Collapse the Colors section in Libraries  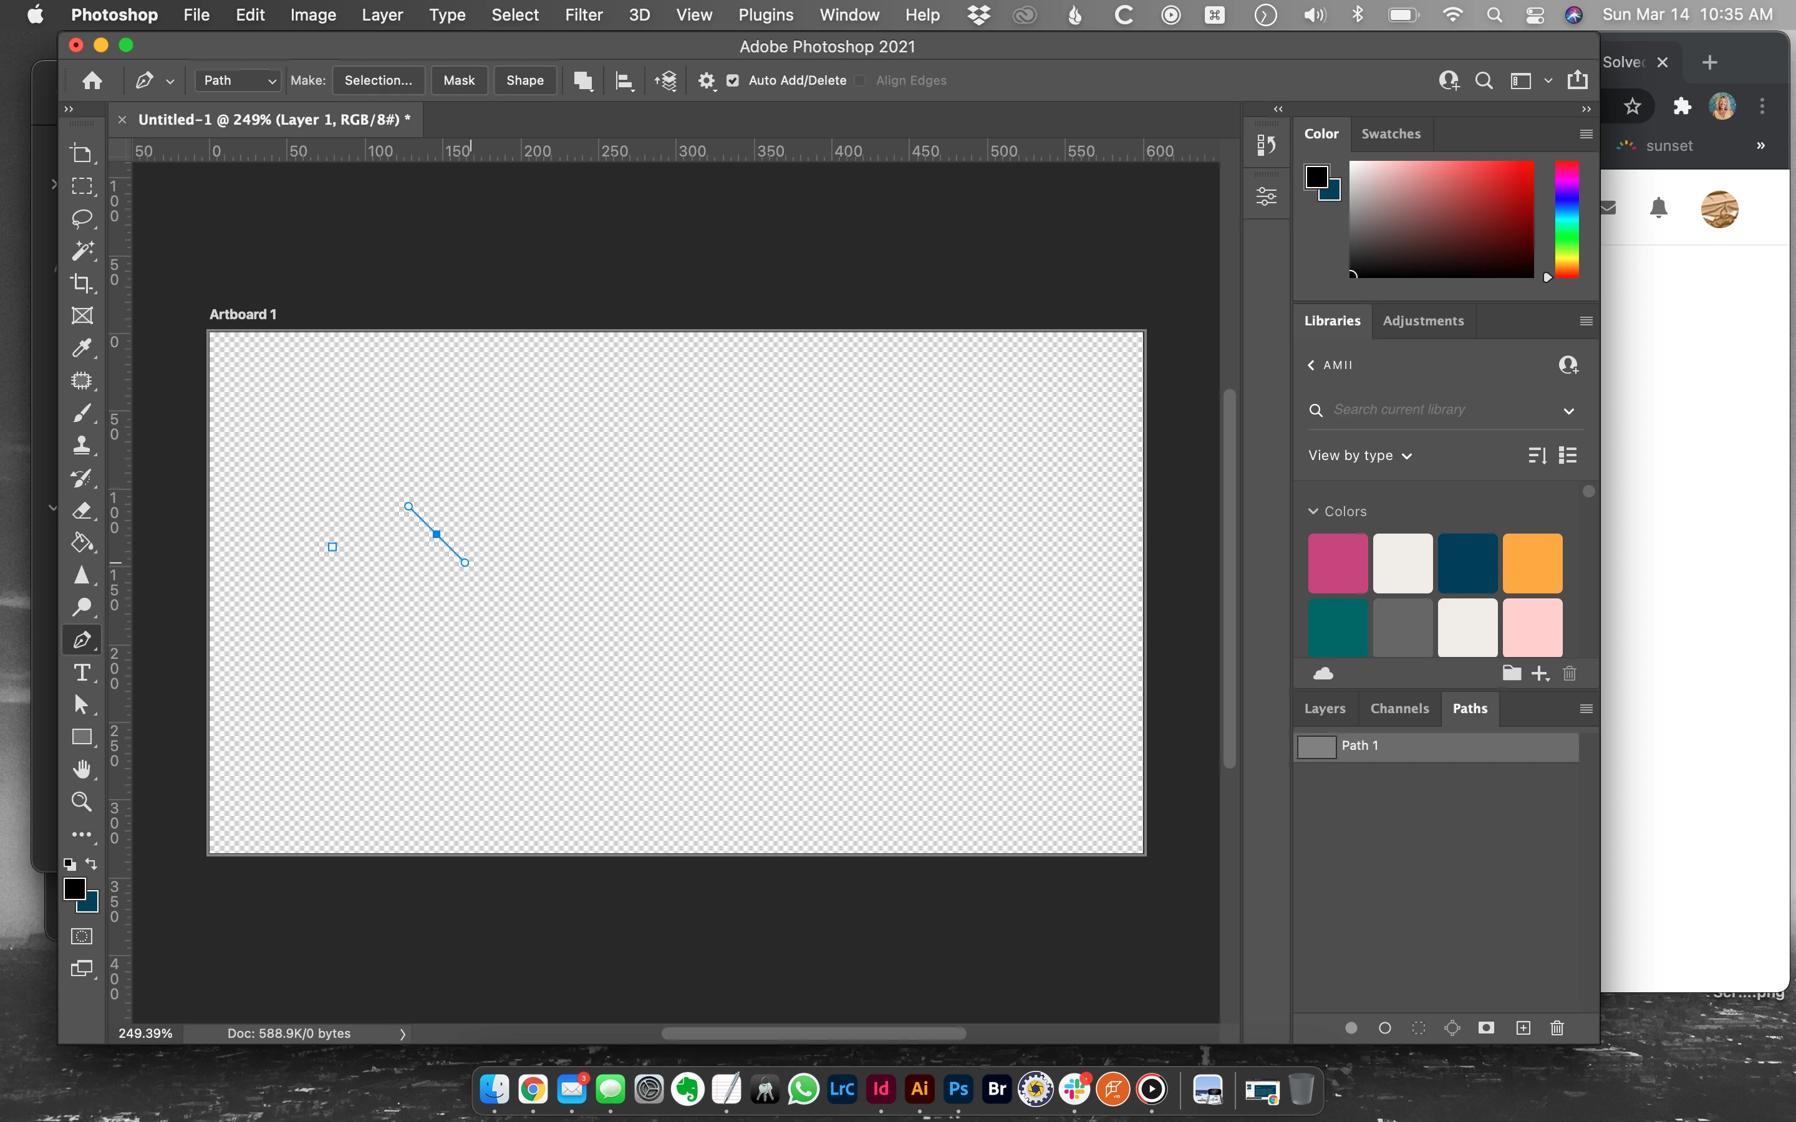coord(1313,511)
